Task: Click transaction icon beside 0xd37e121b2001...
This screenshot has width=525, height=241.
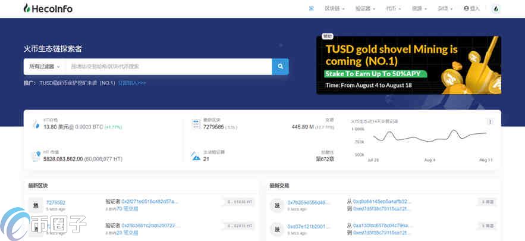Action: 277,229
